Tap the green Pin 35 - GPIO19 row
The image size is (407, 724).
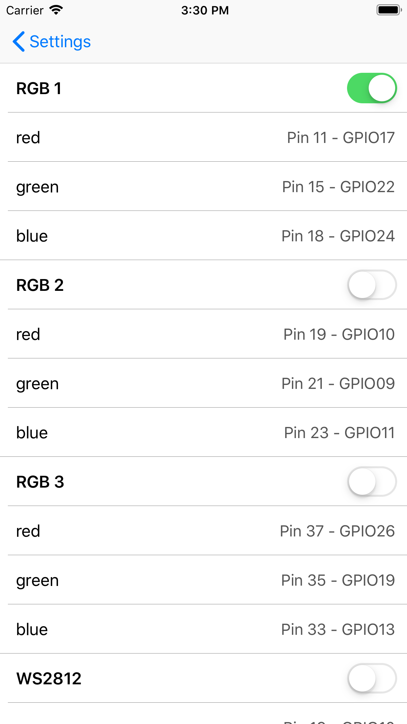[203, 580]
